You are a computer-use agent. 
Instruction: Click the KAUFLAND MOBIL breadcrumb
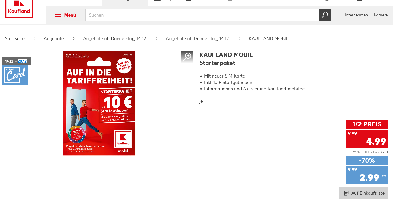pyautogui.click(x=268, y=38)
